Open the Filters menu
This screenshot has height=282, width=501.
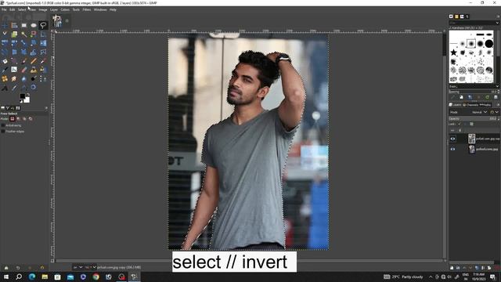(x=87, y=9)
